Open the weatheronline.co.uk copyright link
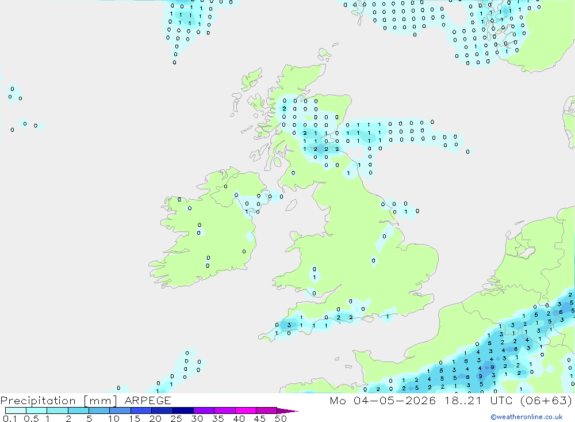 [x=526, y=417]
